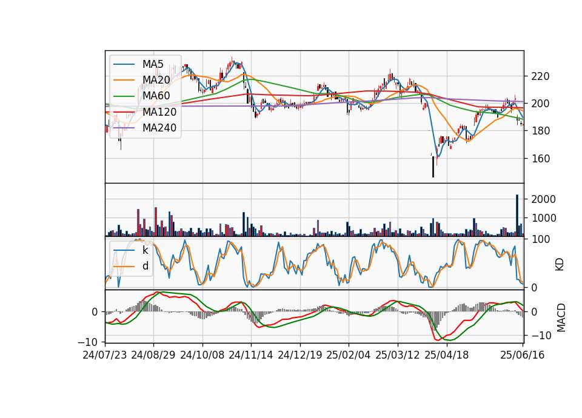Image resolution: width=582 pixels, height=418 pixels.
Task: Click the MA60 legend label
Action: (156, 96)
